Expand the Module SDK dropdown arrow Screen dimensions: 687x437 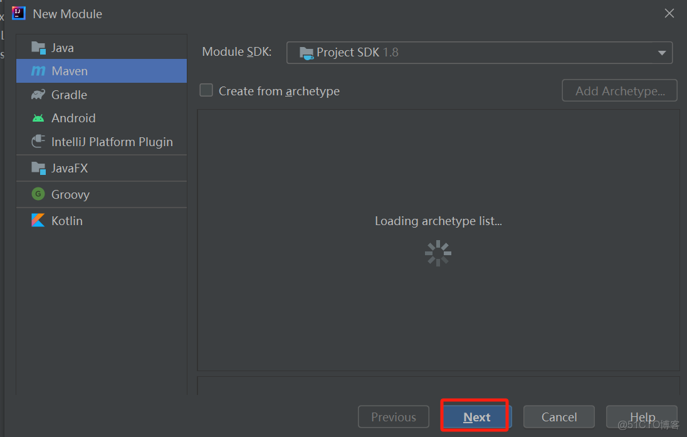pos(661,53)
